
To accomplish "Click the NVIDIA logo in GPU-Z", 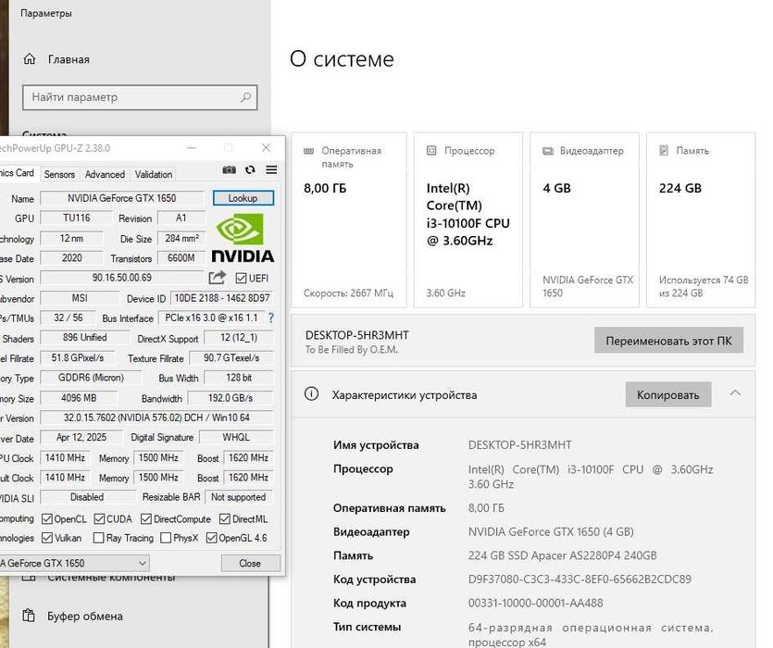I will click(x=243, y=238).
